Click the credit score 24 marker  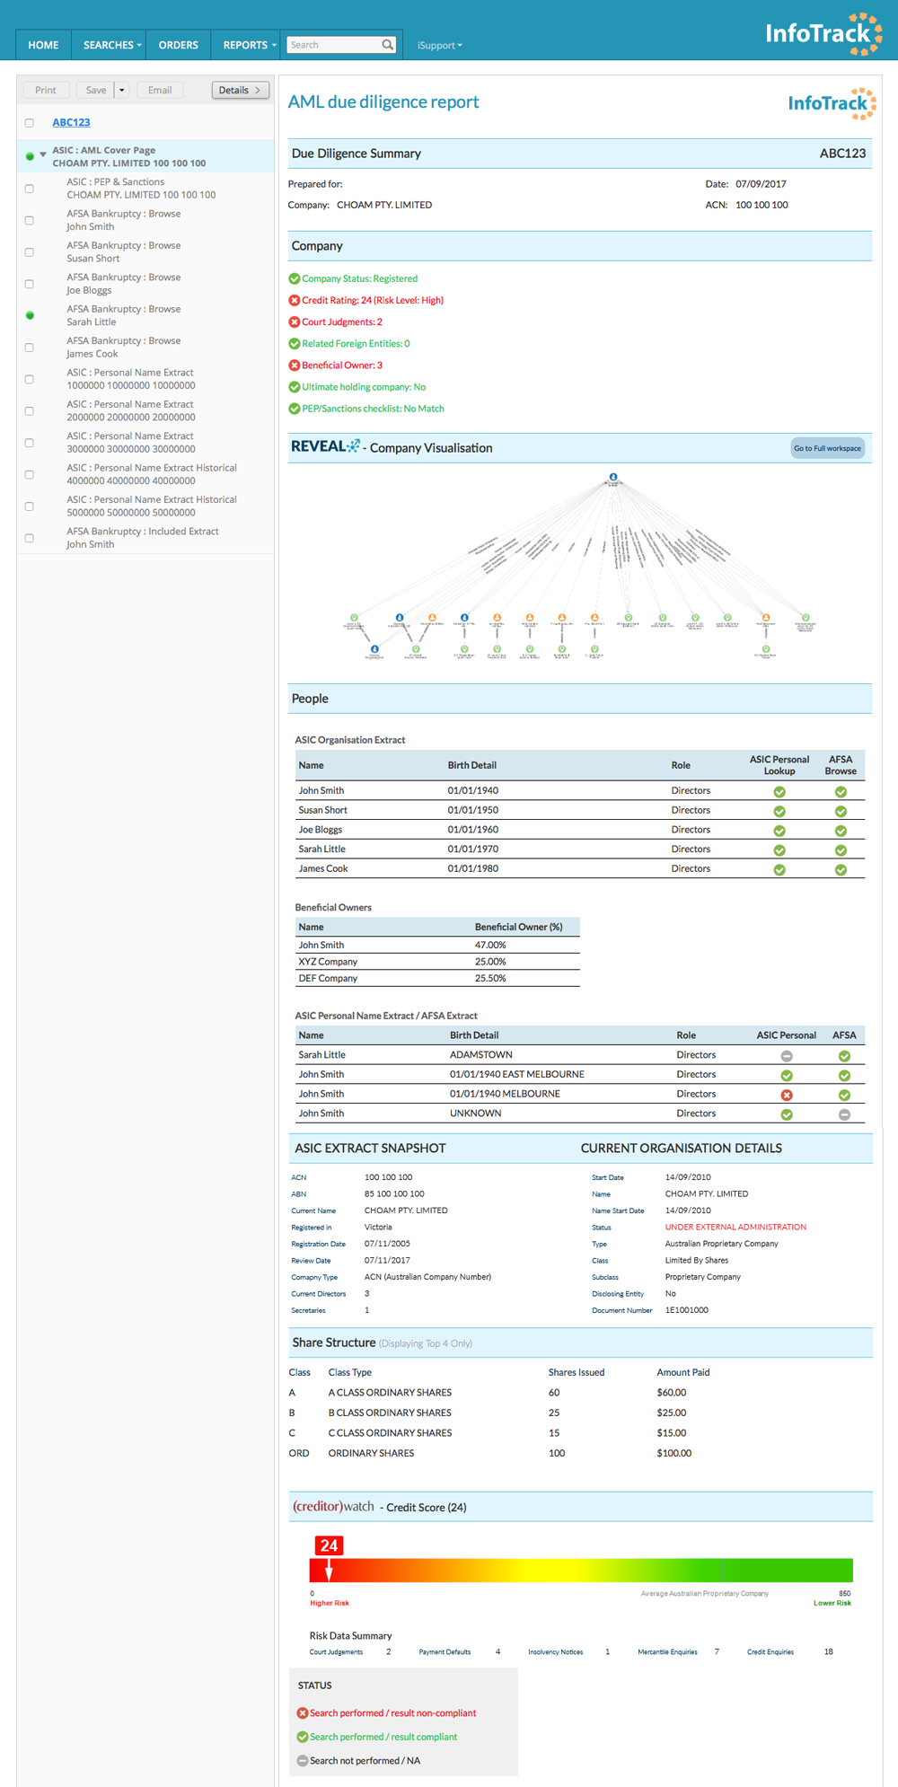(x=329, y=1545)
